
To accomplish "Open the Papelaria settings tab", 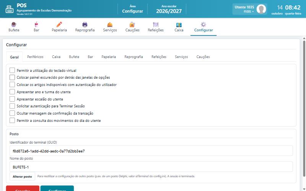I will [109, 57].
